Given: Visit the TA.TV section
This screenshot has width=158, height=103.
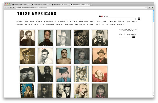Looking at the screenshot, I should [105, 25].
